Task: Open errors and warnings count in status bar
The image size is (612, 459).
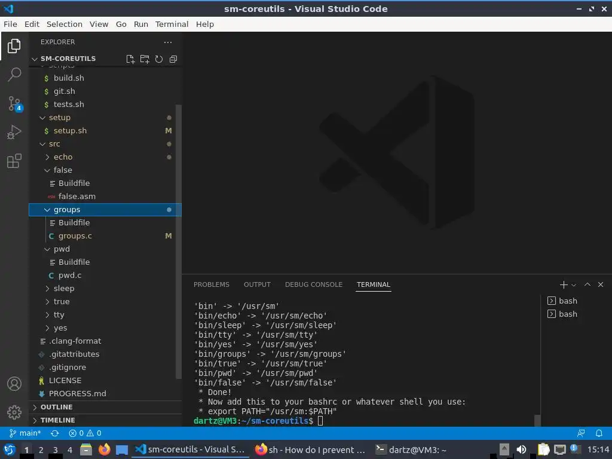Action: pos(85,433)
